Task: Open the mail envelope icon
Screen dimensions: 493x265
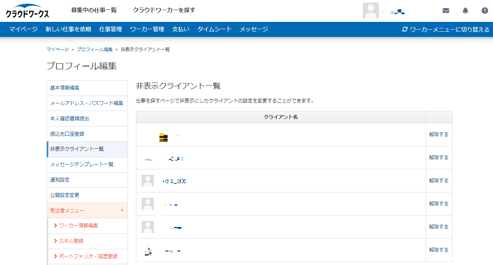Action: pyautogui.click(x=446, y=11)
